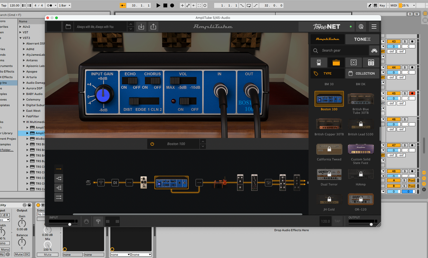Click the mixer block in the signal chain

[268, 183]
